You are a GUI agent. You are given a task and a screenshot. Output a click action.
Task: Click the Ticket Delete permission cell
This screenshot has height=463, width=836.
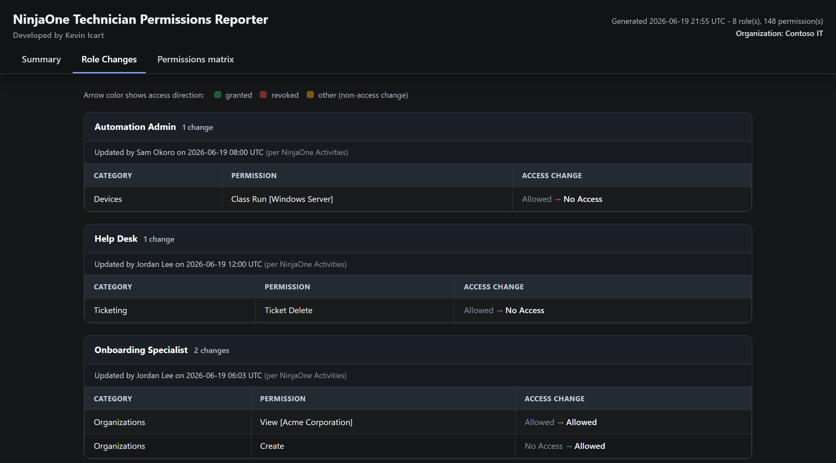(355, 311)
